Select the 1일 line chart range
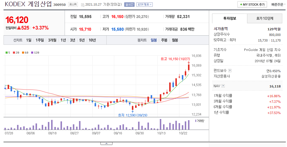Image resolution: width=287 pixels, height=147 pixels. tap(28, 40)
